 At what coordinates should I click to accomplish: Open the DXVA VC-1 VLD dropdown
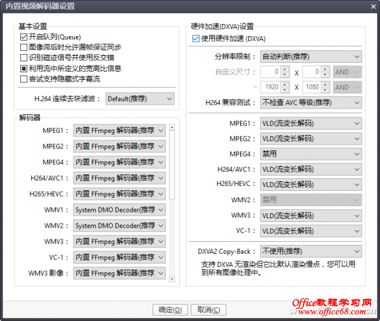(x=310, y=231)
